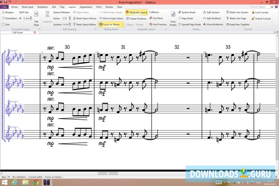The width and height of the screenshot is (279, 186).
Task: Click the Save icon in the title bar
Action: pyautogui.click(x=5, y=1)
